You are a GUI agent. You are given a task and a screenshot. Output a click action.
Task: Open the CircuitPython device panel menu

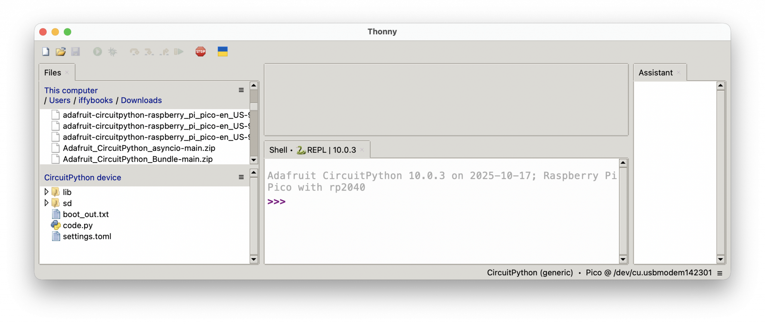[x=241, y=177]
